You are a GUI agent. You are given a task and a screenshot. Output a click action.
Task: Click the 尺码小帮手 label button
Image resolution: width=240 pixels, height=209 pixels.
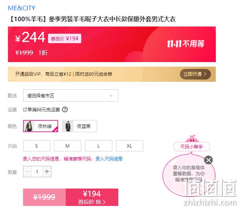192,147
